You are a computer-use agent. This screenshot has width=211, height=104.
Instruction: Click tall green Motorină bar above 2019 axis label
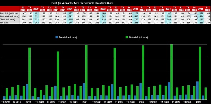(x=30, y=74)
